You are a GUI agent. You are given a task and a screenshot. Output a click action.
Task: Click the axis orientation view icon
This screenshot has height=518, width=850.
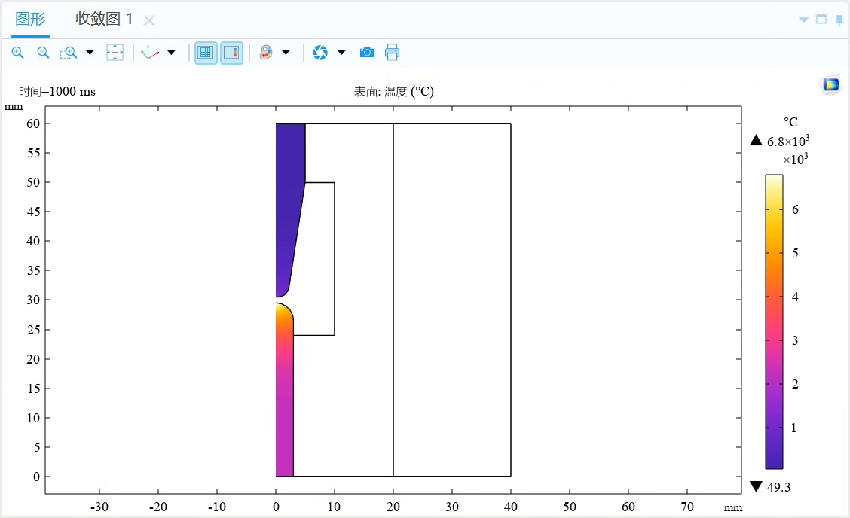[150, 53]
